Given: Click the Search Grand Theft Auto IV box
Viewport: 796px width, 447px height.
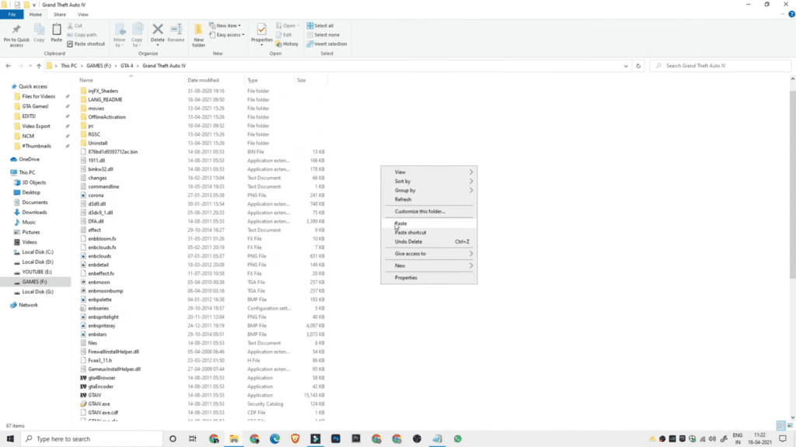Looking at the screenshot, I should (x=719, y=66).
